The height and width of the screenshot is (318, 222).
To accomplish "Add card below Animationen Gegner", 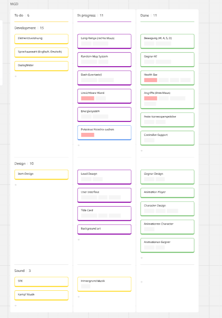I will (141, 258).
